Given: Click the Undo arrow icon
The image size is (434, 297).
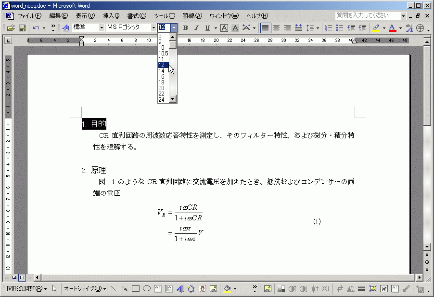Looking at the screenshot, I should click(x=36, y=28).
